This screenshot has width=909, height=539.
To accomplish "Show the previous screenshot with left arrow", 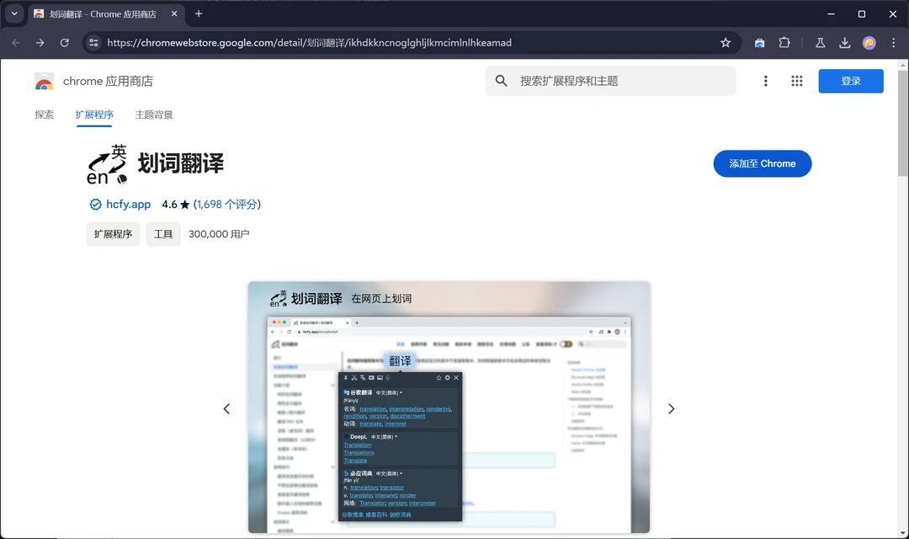I will pos(226,408).
